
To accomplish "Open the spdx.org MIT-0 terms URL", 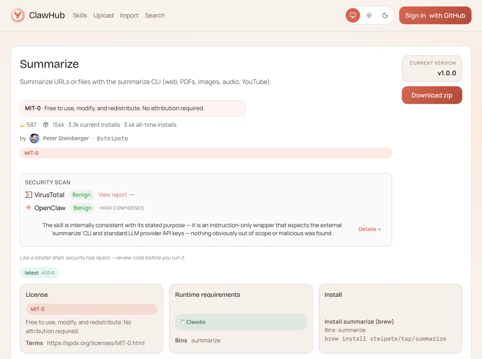I will click(x=96, y=343).
